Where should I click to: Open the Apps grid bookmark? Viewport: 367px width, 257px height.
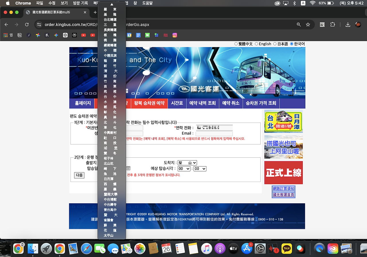(8, 35)
